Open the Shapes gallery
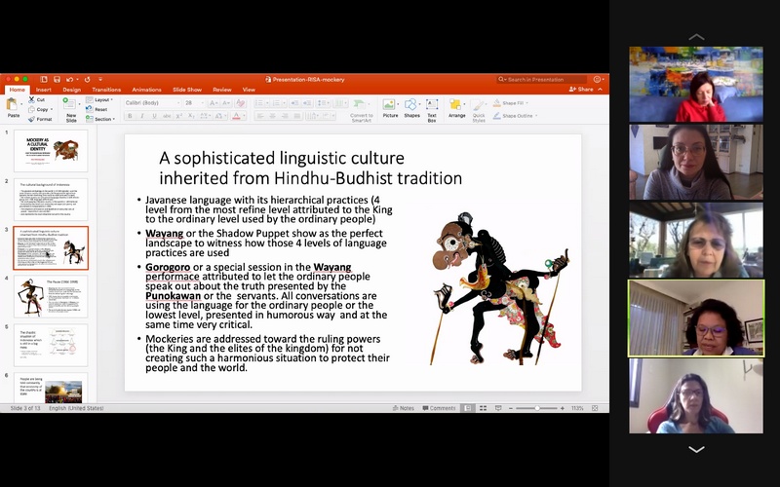The height and width of the screenshot is (487, 780). click(411, 106)
